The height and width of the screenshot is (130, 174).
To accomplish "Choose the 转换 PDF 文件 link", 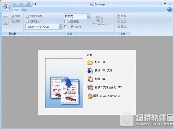I will coord(103,70).
